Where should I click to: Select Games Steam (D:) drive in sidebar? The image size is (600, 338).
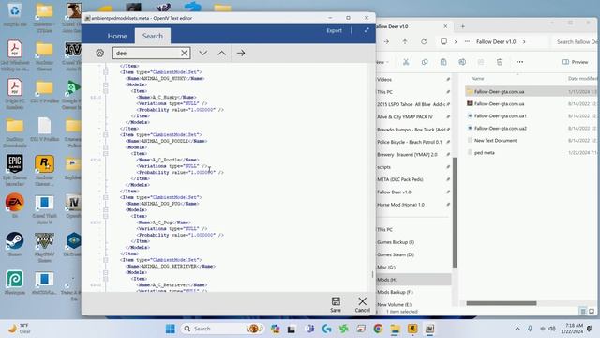[396, 254]
